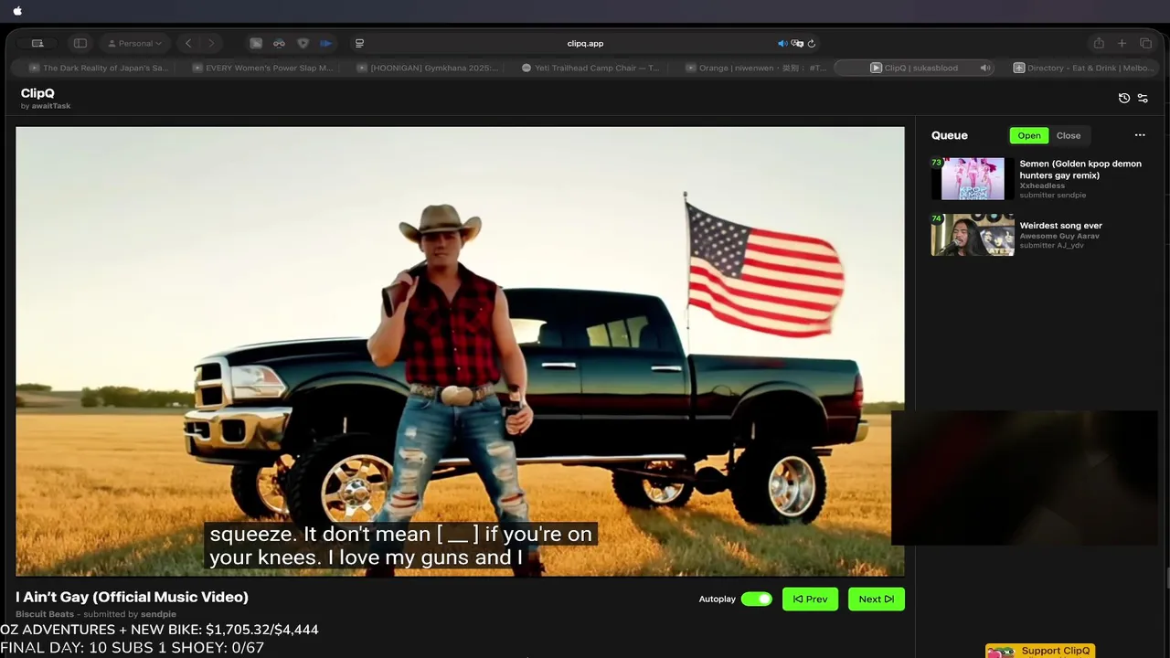Open the page menu icon beside the address bar

(x=359, y=43)
